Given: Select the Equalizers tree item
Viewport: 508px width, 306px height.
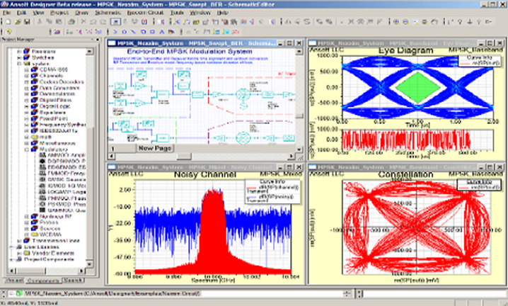Looking at the screenshot, I should (x=53, y=113).
